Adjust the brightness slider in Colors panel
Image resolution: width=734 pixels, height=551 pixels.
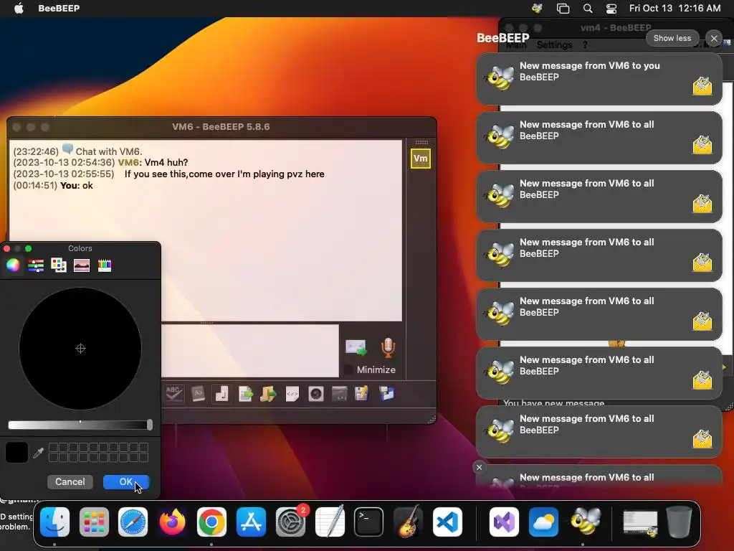click(x=80, y=425)
